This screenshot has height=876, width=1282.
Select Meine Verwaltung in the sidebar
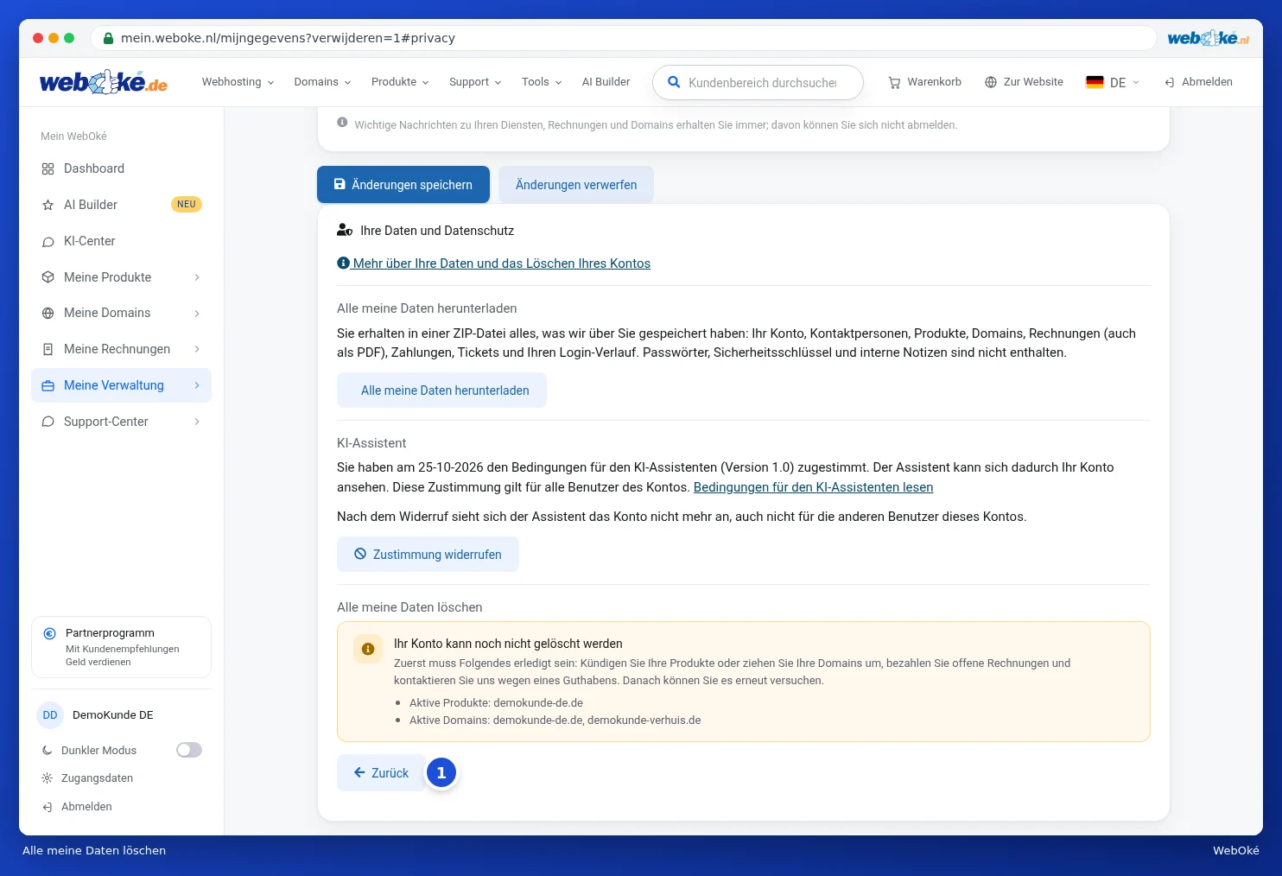(x=121, y=385)
